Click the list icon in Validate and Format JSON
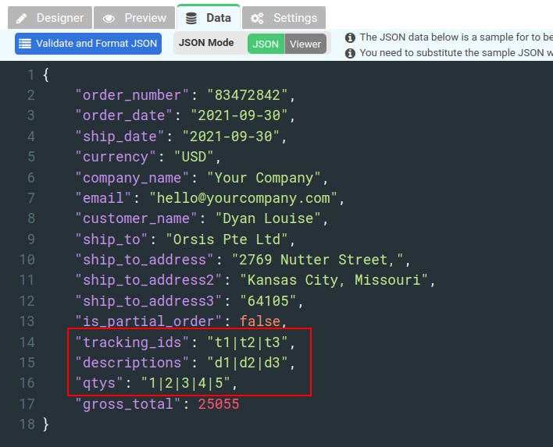553x447 pixels. [x=25, y=44]
